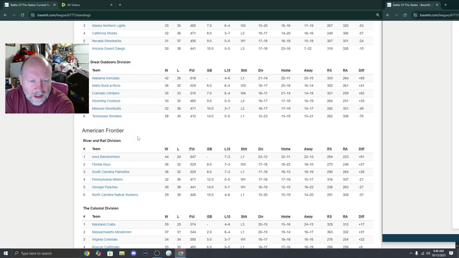Open File Explorer from the taskbar
Screen dimensions: 459x258
122,253
